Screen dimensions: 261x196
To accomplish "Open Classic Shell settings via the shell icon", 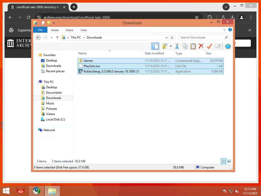I will click(228, 46).
